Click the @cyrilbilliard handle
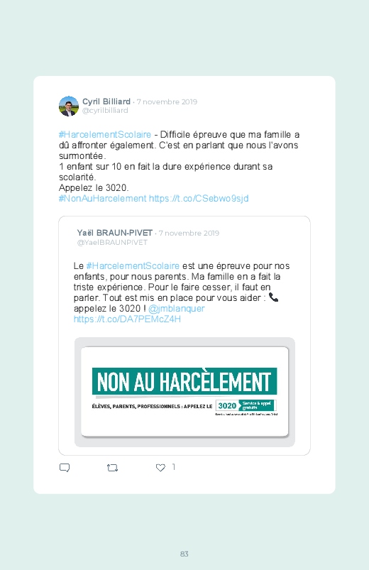This screenshot has width=369, height=570. [105, 111]
